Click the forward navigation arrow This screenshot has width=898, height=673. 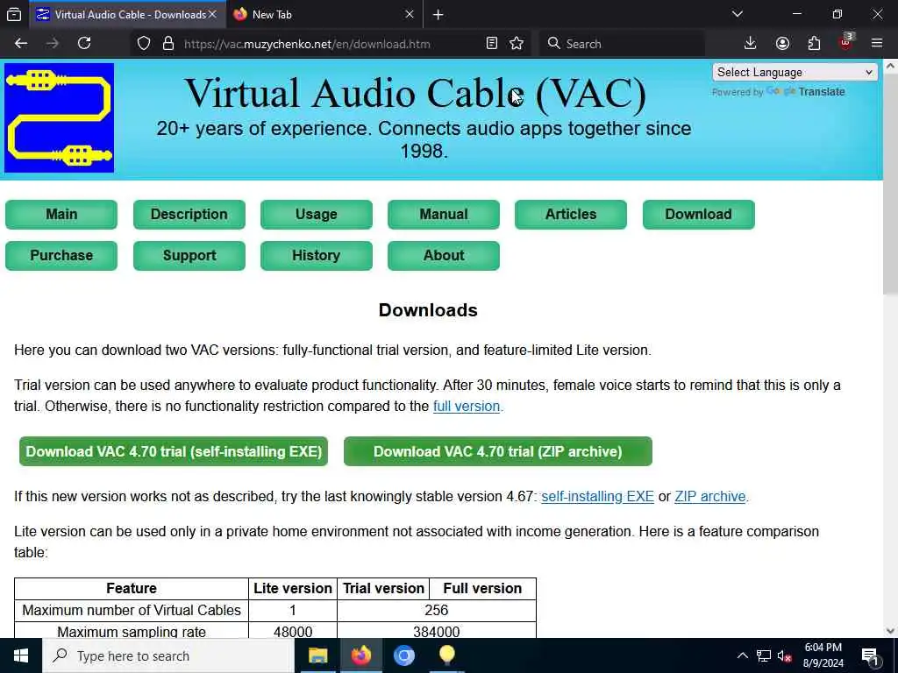53,44
